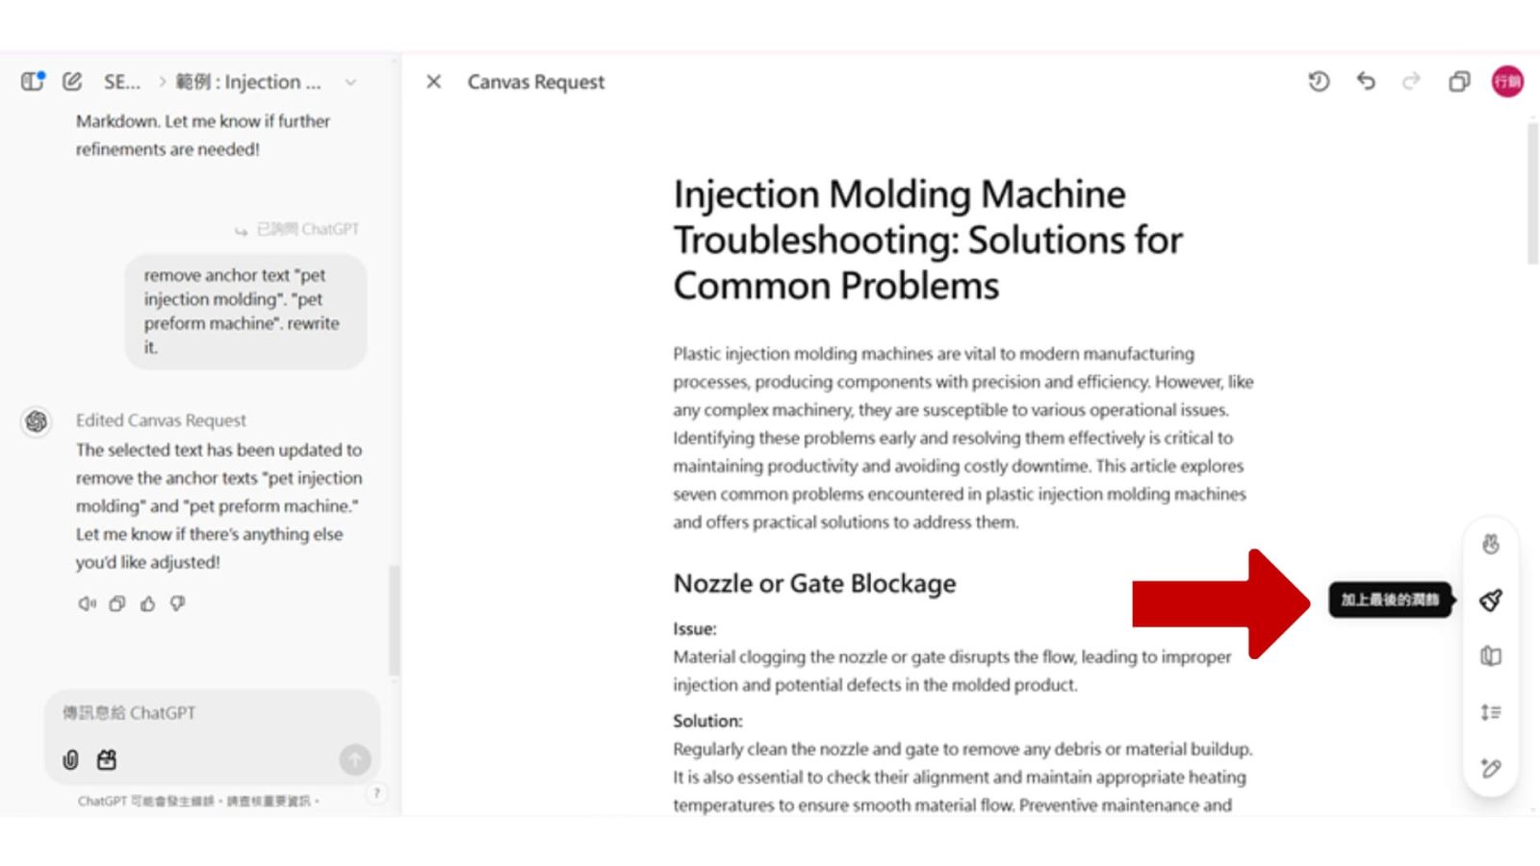The width and height of the screenshot is (1540, 866).
Task: Click the add emojis tool
Action: point(1491,545)
